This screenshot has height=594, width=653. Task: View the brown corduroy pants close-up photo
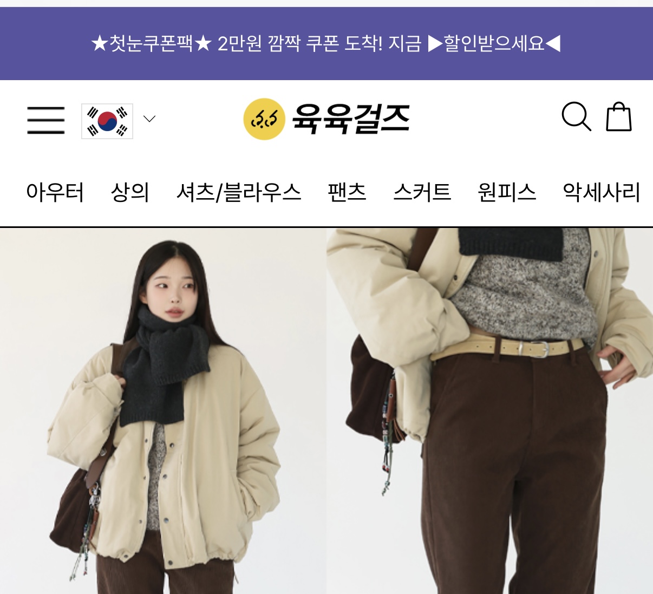click(x=490, y=411)
